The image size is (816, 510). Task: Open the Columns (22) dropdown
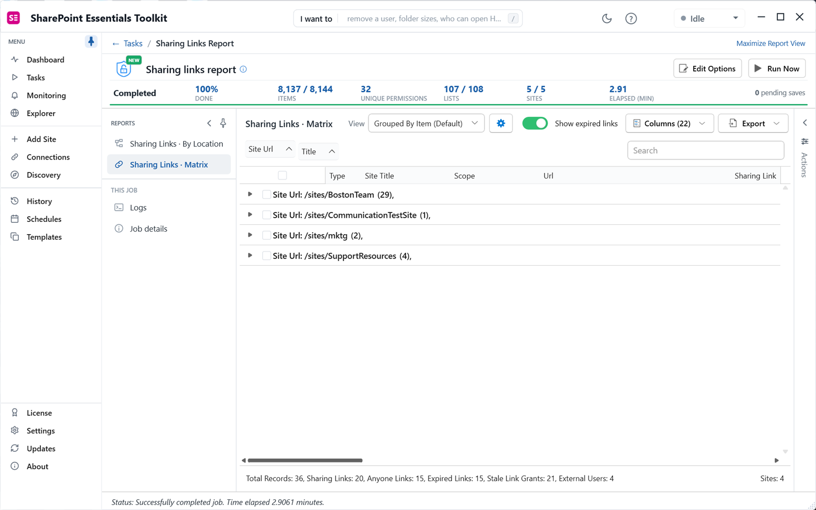click(x=669, y=123)
